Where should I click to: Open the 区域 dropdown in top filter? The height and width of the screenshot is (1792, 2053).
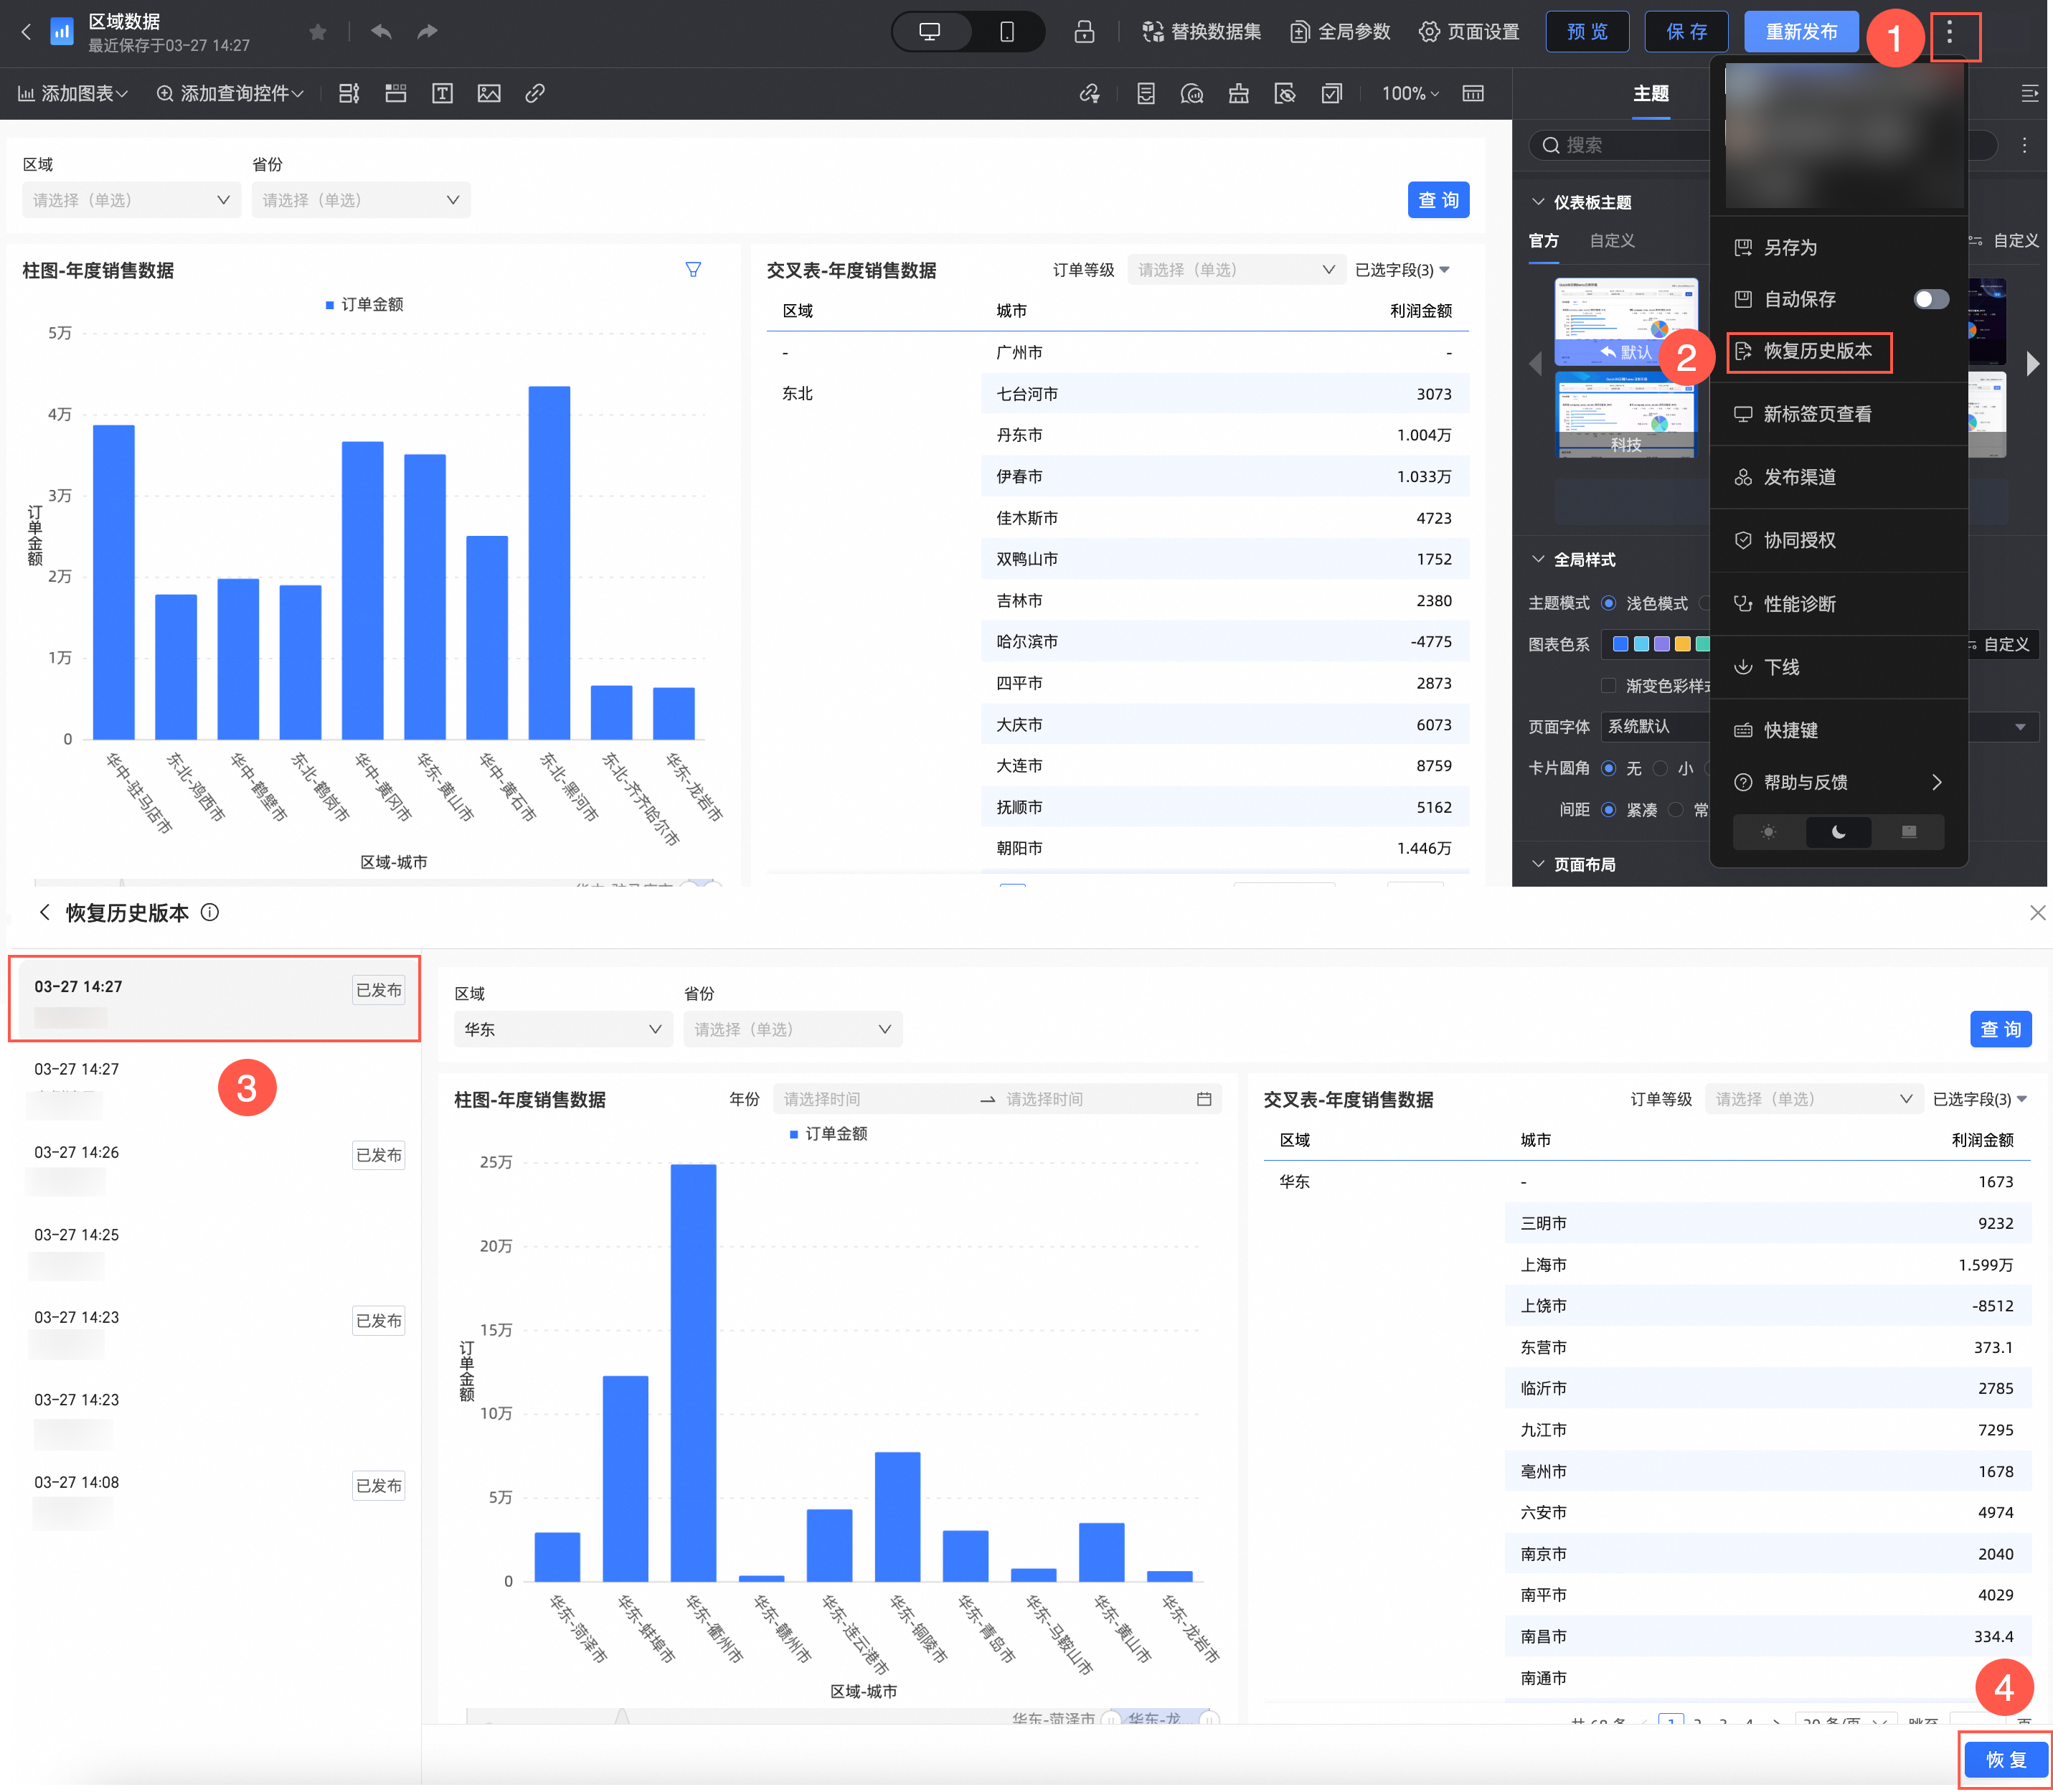click(131, 200)
